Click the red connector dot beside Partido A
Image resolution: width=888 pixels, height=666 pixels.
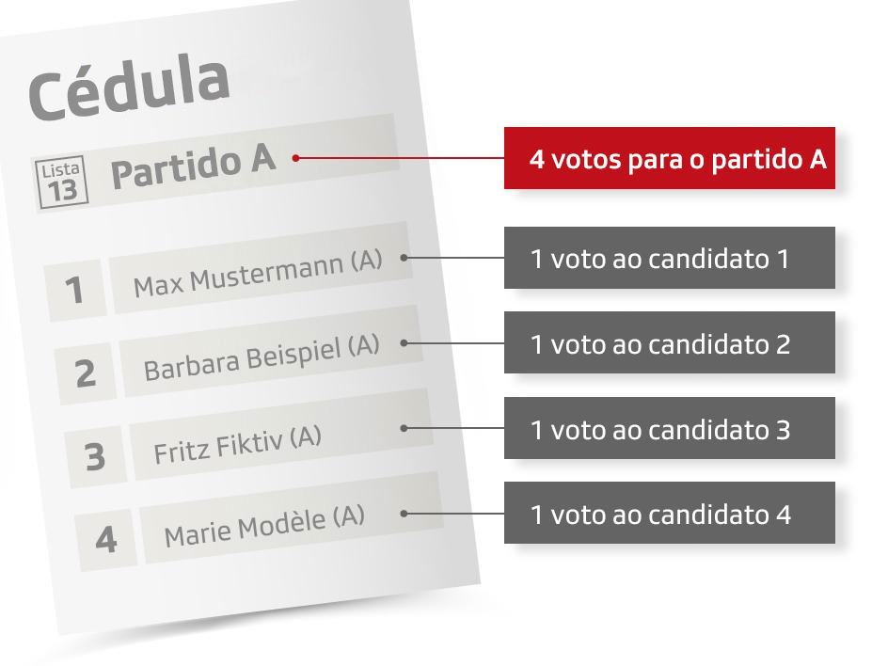(295, 158)
